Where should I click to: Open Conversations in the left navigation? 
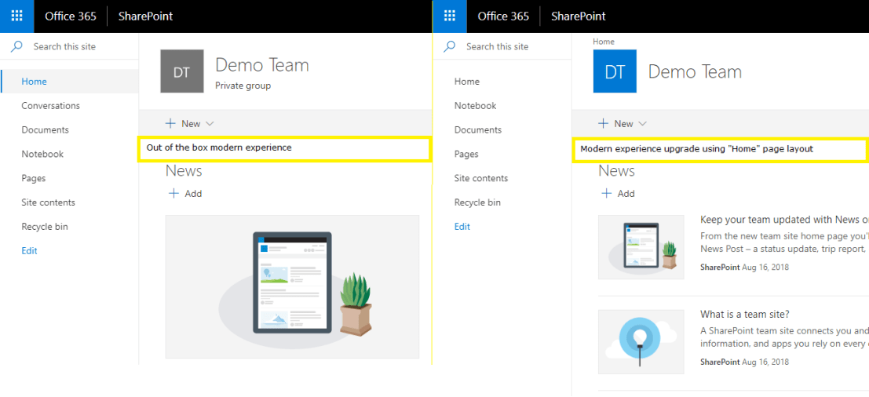(x=50, y=106)
